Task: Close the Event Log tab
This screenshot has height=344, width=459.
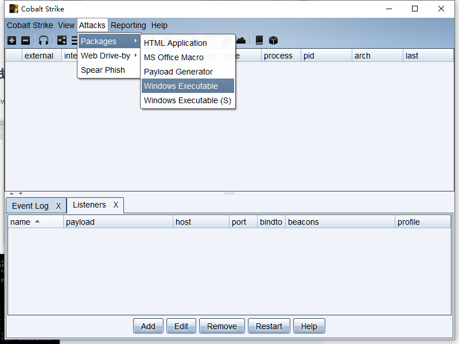Action: 59,206
